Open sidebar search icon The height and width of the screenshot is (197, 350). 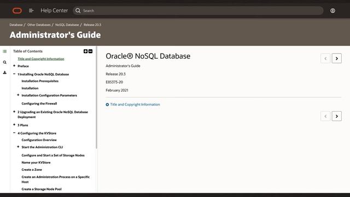tap(5, 62)
